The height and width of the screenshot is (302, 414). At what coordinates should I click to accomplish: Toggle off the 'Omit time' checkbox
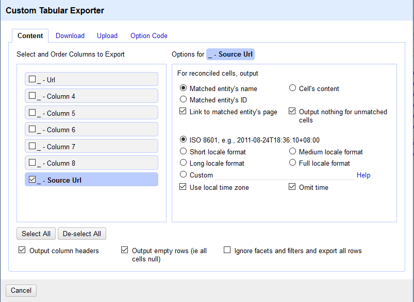pos(292,186)
